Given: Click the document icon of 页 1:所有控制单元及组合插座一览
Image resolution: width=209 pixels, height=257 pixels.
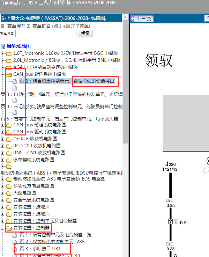Looking at the screenshot, I should 15,235.
